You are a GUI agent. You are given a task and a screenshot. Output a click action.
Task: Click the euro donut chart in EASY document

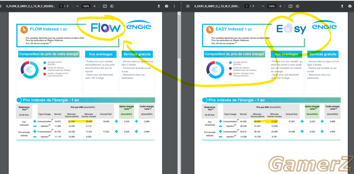coord(215,70)
